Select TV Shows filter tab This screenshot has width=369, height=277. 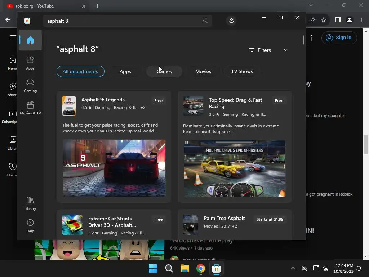pyautogui.click(x=242, y=71)
